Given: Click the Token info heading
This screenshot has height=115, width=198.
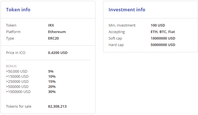Looking at the screenshot, I should coord(18,10).
